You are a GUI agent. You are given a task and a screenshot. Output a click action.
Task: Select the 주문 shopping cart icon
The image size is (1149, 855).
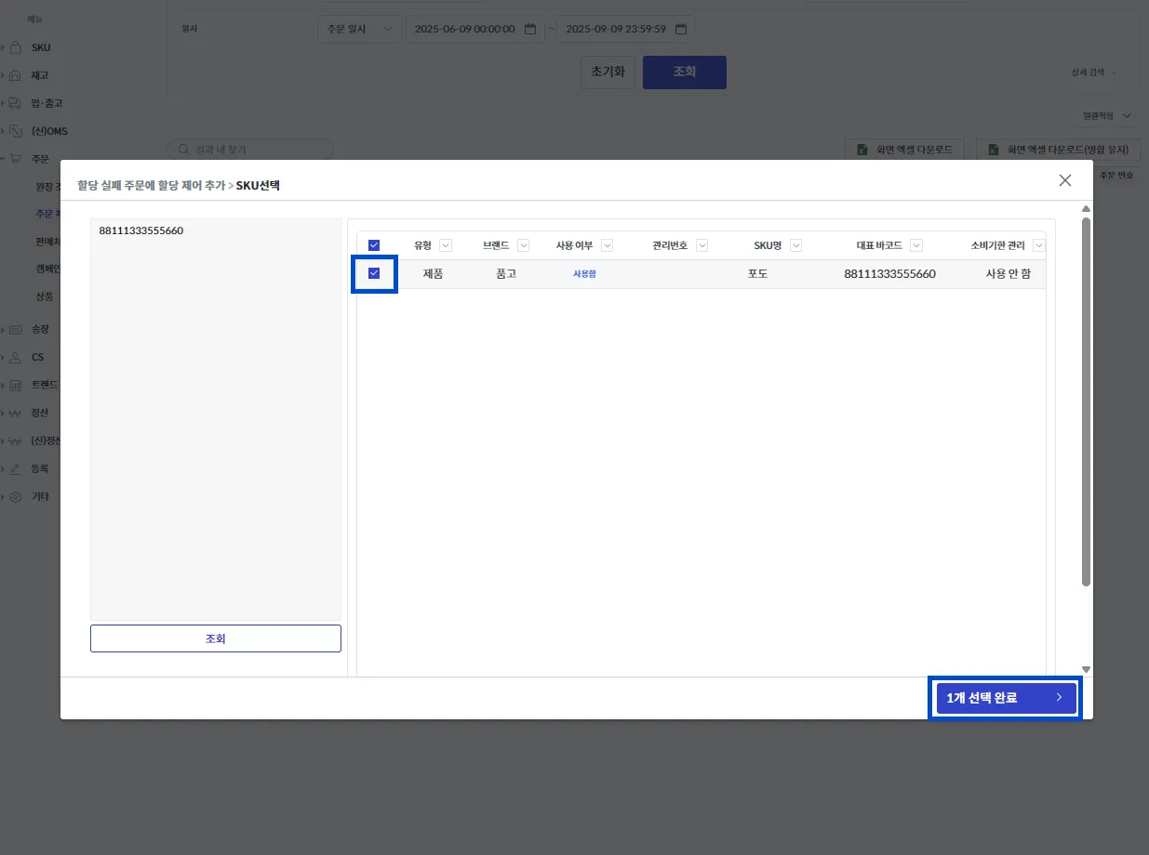(x=15, y=159)
